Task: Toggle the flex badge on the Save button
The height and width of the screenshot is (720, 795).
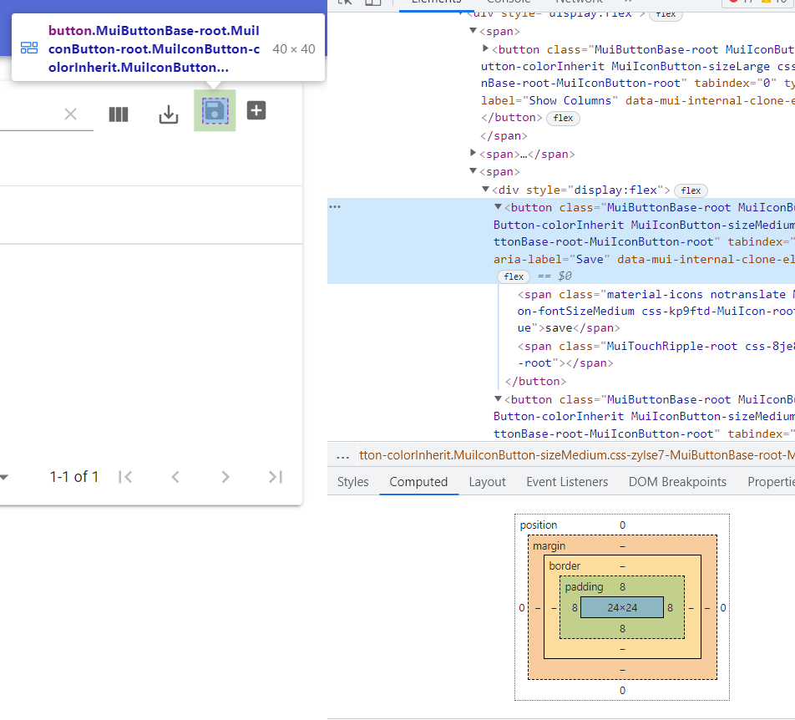Action: tap(513, 276)
